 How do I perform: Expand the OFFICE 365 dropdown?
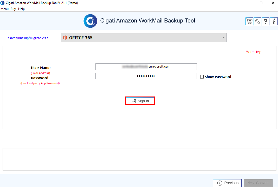[x=144, y=38]
